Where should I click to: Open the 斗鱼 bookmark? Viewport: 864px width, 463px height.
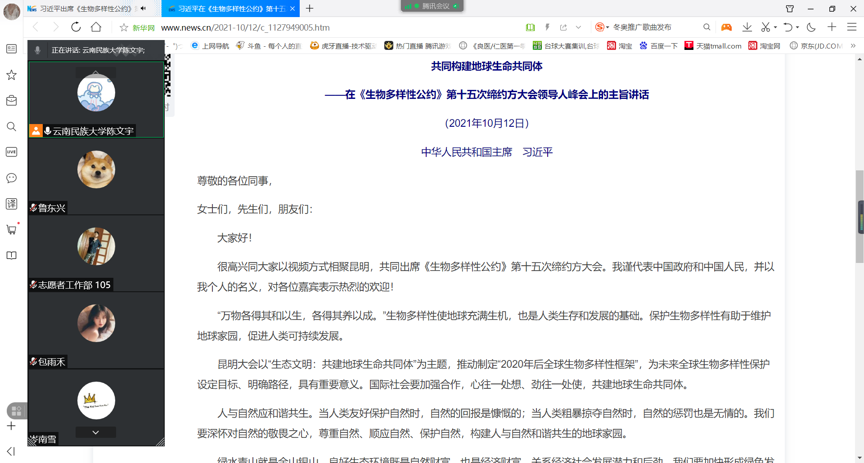click(269, 46)
